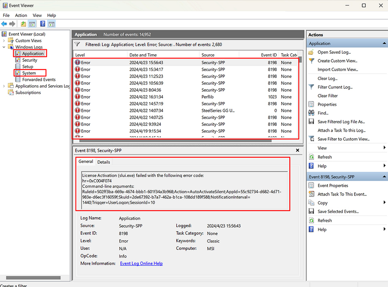Collapse the Windows Logs tree node

coord(4,47)
